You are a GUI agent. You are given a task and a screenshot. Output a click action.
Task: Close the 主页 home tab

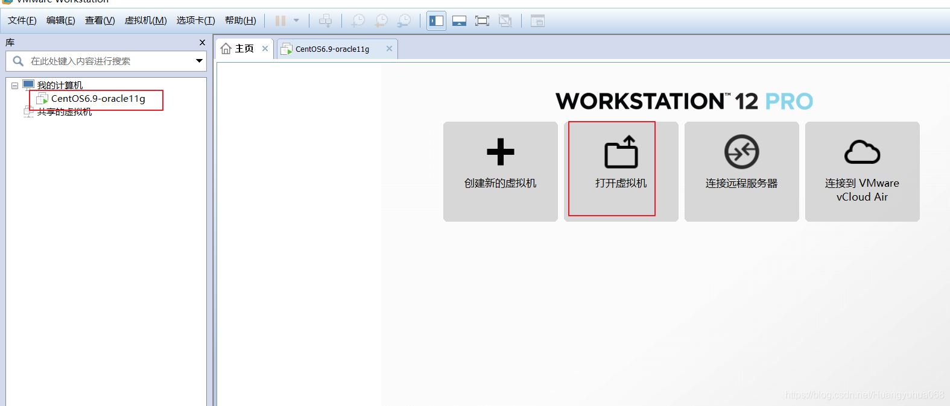click(x=265, y=48)
